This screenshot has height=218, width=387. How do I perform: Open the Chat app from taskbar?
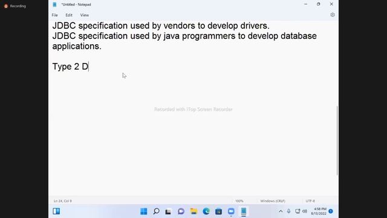[x=181, y=211]
